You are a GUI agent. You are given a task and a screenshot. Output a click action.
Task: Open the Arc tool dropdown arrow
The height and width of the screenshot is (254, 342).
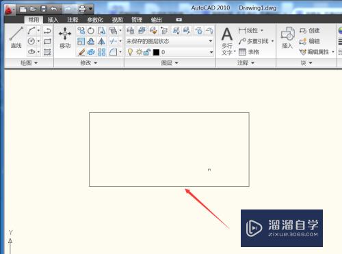(38, 30)
